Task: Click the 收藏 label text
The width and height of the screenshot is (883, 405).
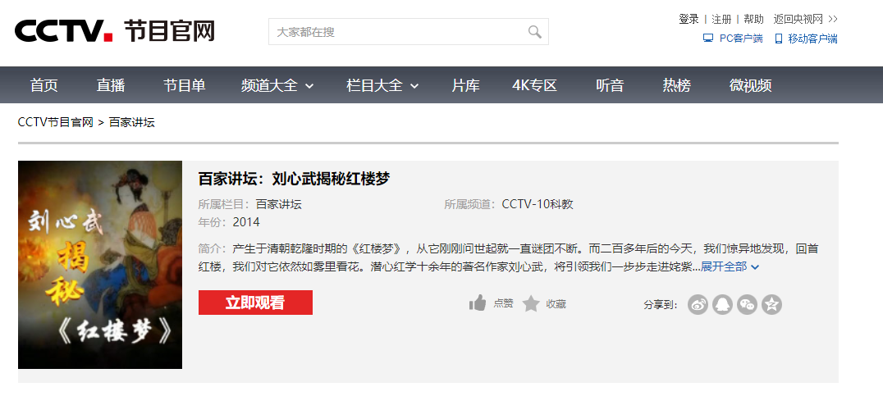Action: [556, 304]
